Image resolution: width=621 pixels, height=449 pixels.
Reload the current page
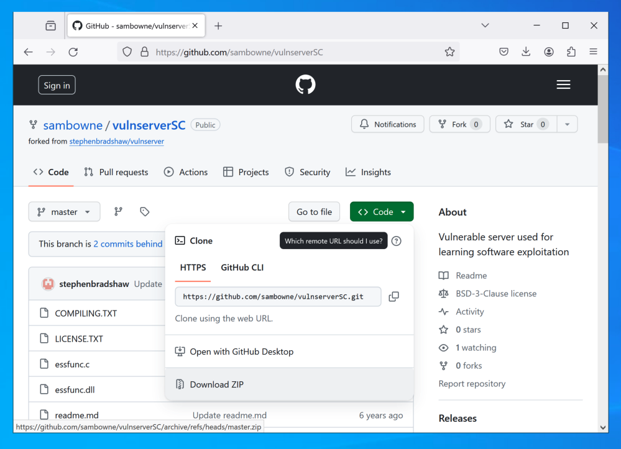tap(73, 52)
